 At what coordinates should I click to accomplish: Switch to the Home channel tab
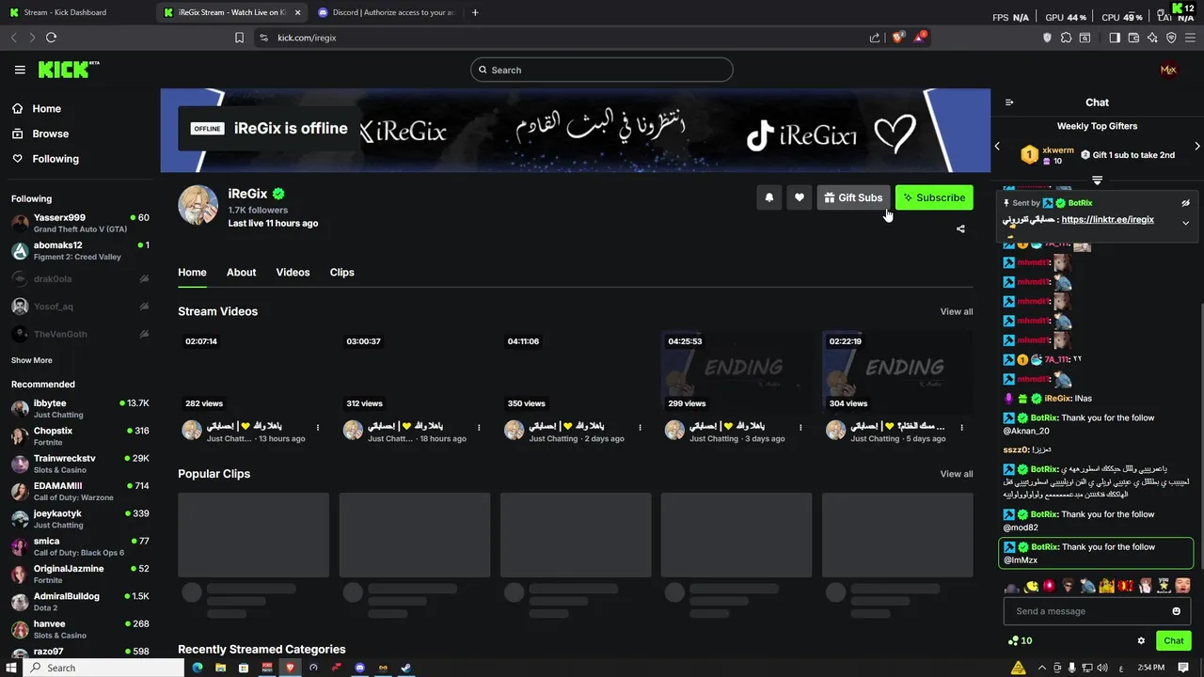pos(192,273)
